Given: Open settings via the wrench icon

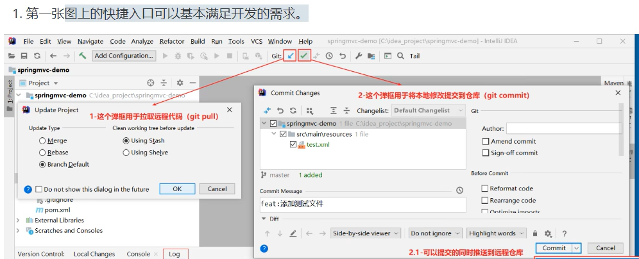Looking at the screenshot, I should pos(358,56).
